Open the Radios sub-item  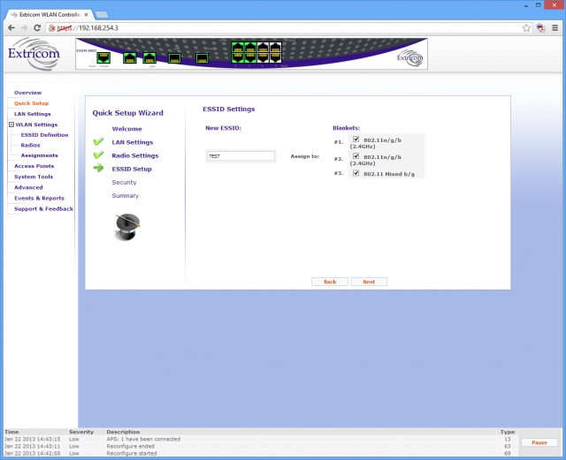pos(30,145)
